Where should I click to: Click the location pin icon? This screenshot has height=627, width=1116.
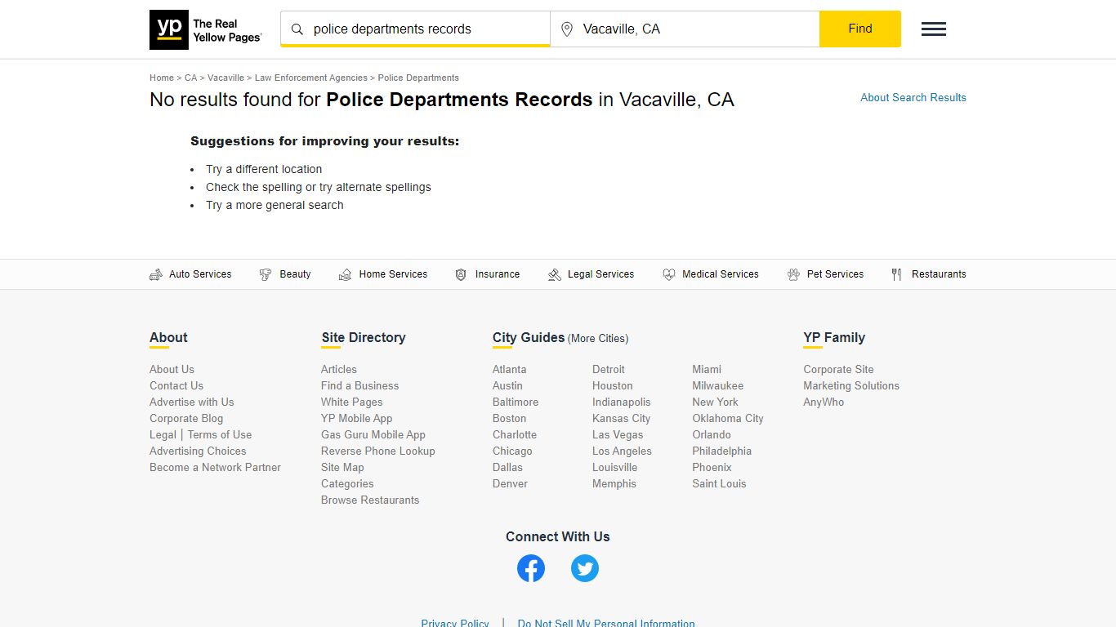point(567,29)
